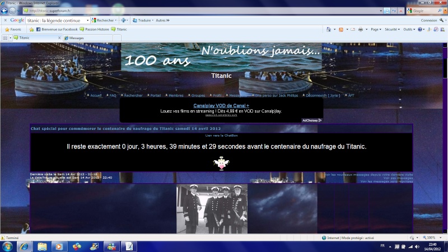The width and height of the screenshot is (448, 252).
Task: Click the AdChoices icon
Action: coord(312,120)
